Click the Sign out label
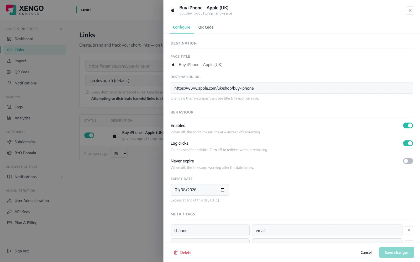This screenshot has width=420, height=262. pos(22,251)
